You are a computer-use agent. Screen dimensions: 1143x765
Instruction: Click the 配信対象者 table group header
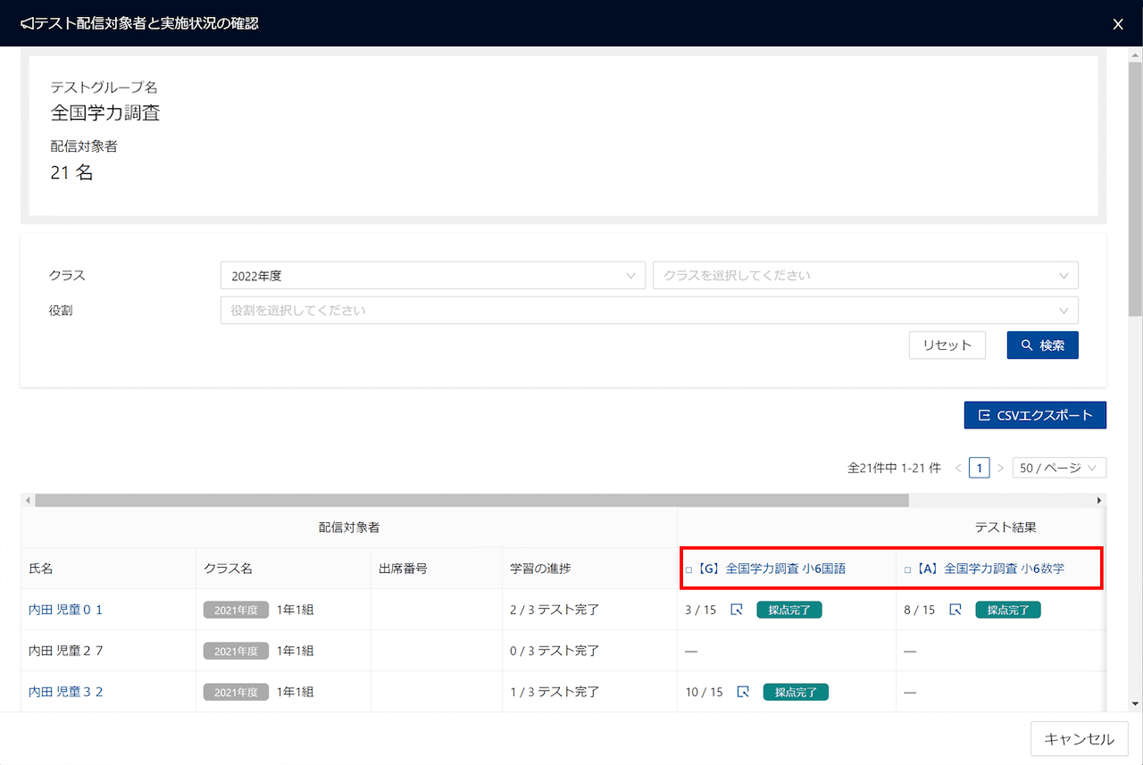[349, 528]
